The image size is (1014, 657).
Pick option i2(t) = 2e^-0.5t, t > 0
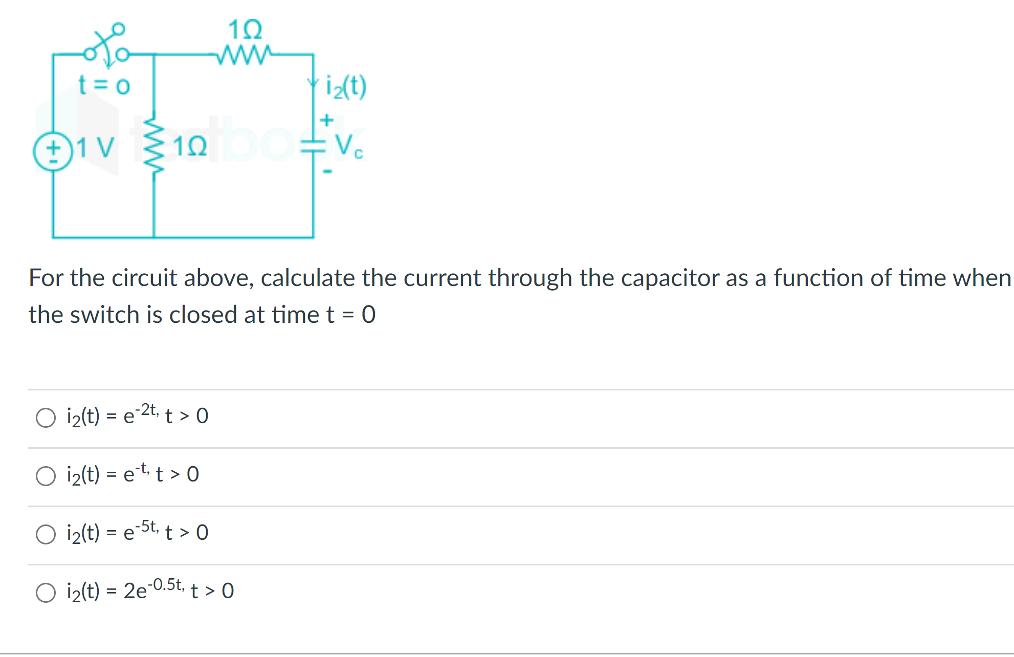pos(46,593)
